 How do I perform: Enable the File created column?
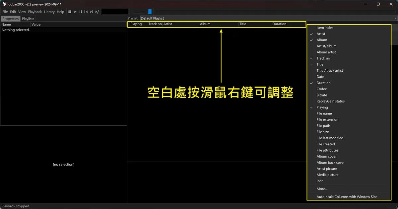click(x=349, y=144)
